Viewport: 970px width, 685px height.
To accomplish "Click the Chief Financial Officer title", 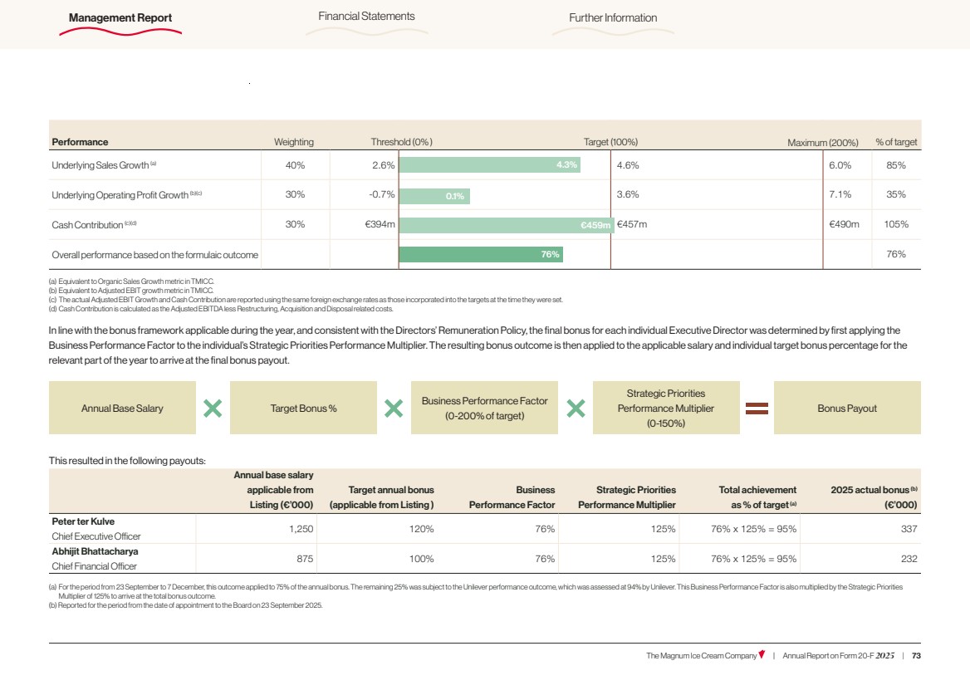I will [94, 565].
